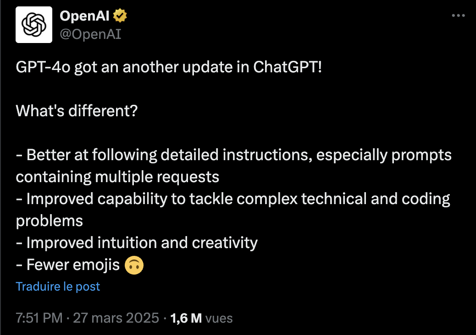Select the What's different? line
The width and height of the screenshot is (476, 335).
(77, 111)
